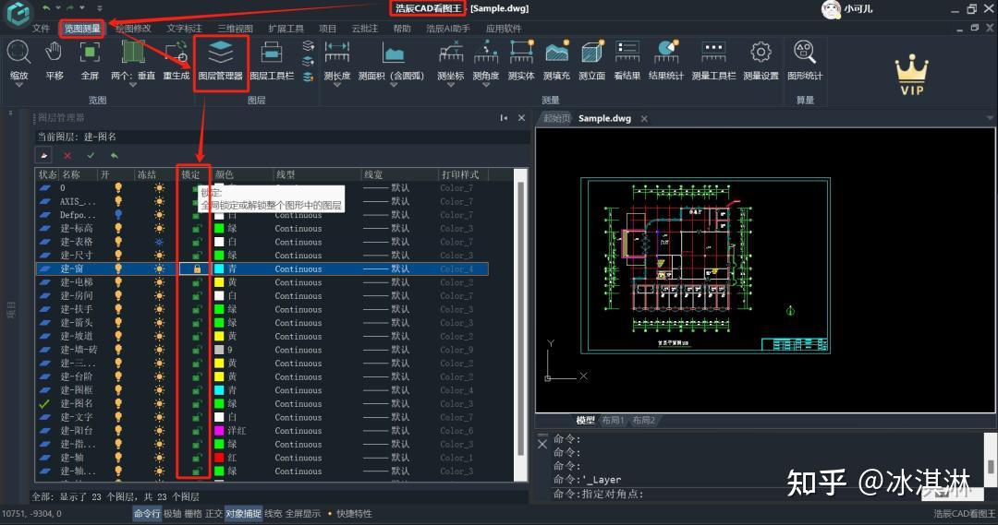Click the new layer icon in layer manager
The height and width of the screenshot is (525, 998).
43,155
